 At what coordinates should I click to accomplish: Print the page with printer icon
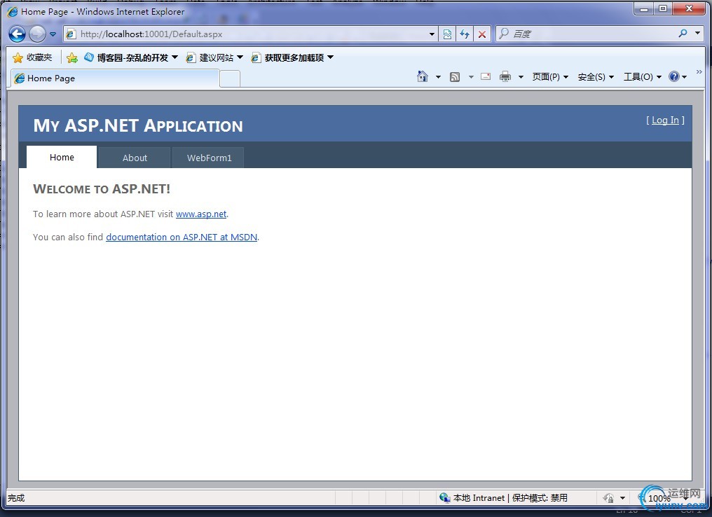(x=505, y=77)
